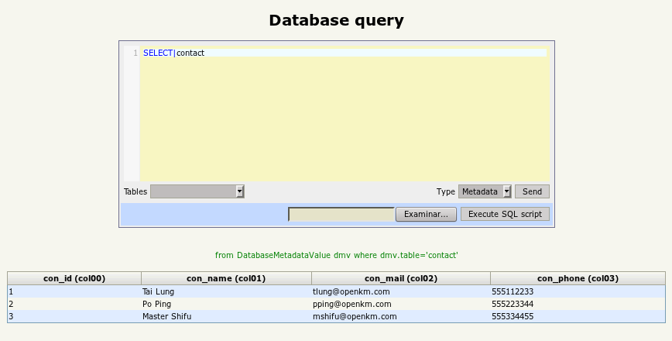Click con_id cell for Tai Lung row
The height and width of the screenshot is (341, 672).
[x=74, y=291]
